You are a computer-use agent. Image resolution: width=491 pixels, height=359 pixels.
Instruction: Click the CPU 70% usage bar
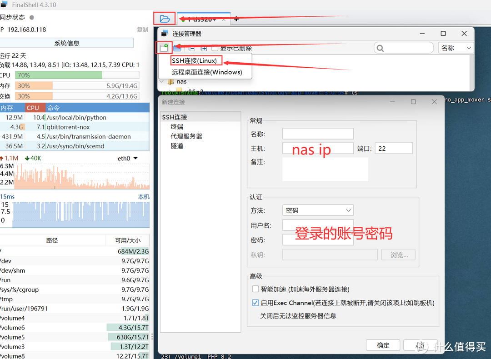coord(77,75)
